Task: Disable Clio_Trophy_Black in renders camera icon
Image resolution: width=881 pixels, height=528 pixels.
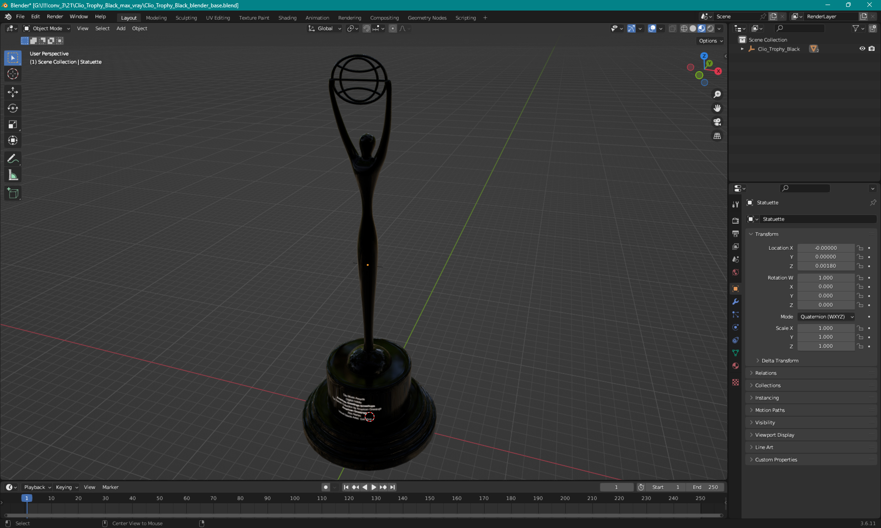Action: click(871, 49)
